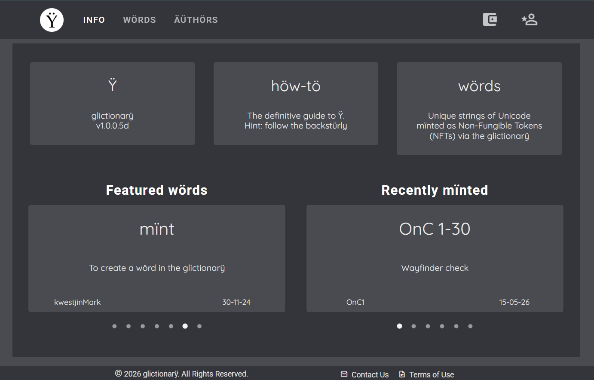Image resolution: width=594 pixels, height=380 pixels.
Task: Open the wörds NFT description card
Action: (x=479, y=109)
